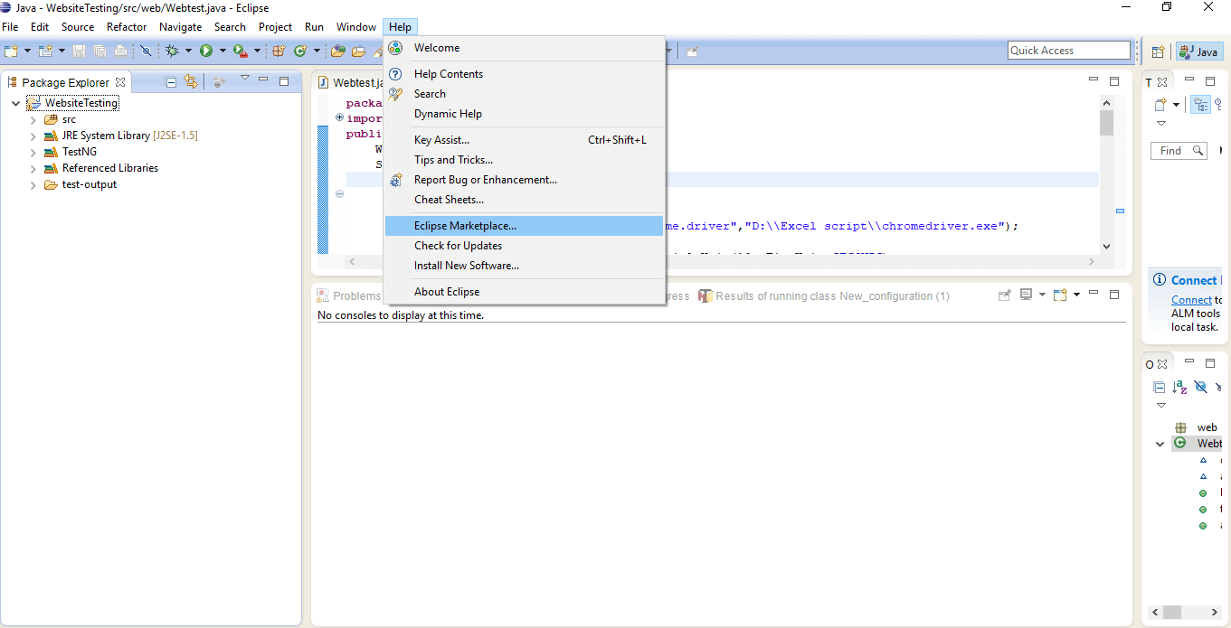The image size is (1231, 628).
Task: Select Eclipse Marketplace from Help menu
Action: tap(465, 226)
